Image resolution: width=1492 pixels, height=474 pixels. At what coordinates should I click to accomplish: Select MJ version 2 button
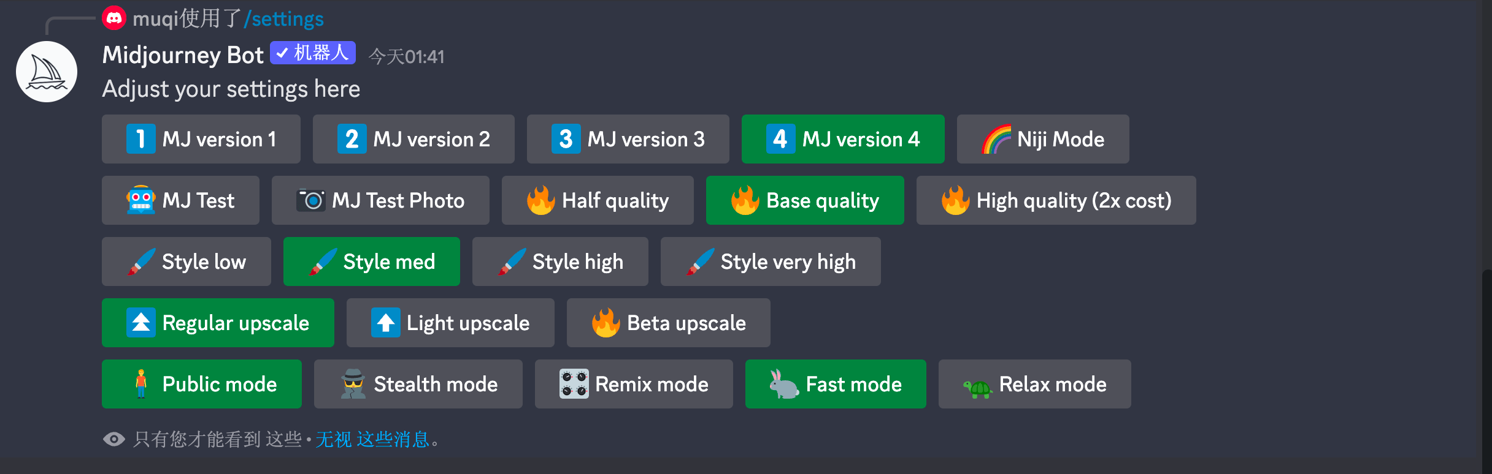pyautogui.click(x=413, y=139)
